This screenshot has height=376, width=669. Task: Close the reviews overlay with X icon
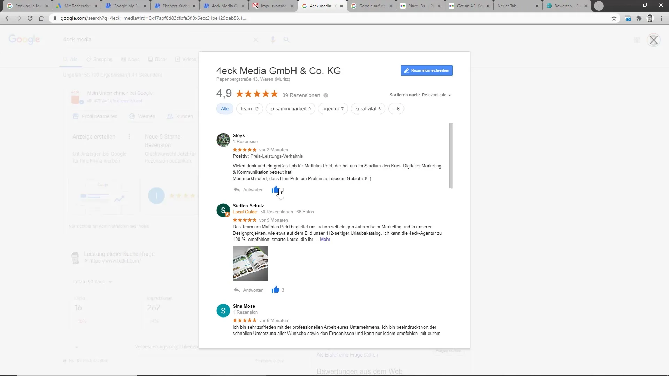pos(654,40)
